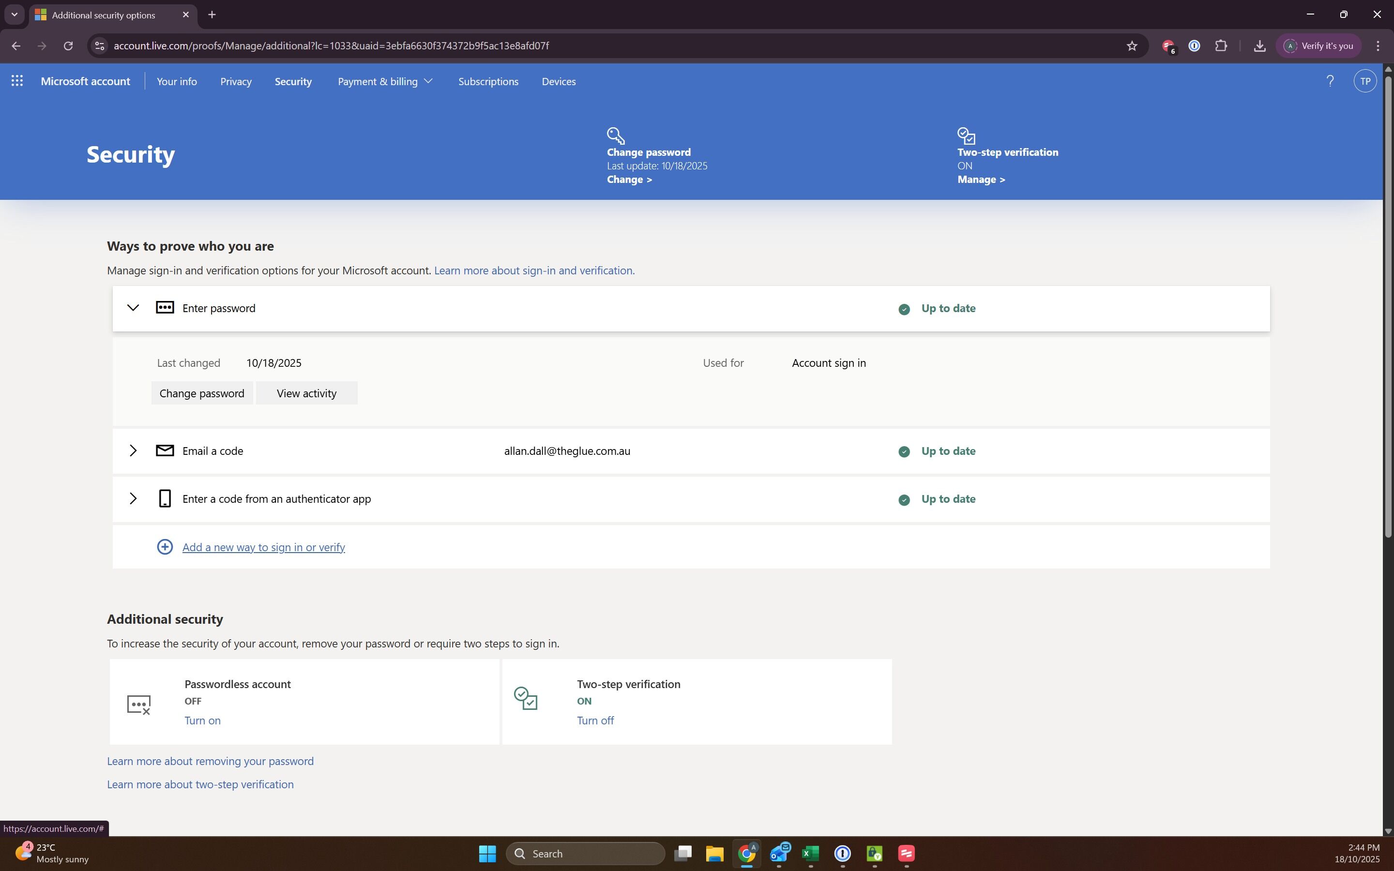Open the 1Password extension icon in the toolbar

tap(1194, 46)
